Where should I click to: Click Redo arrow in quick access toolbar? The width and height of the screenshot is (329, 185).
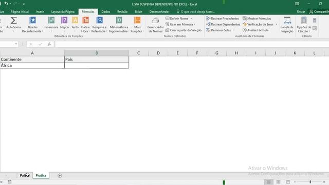15,4
